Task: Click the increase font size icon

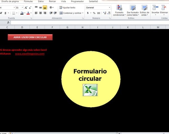Action: coord(26,8)
